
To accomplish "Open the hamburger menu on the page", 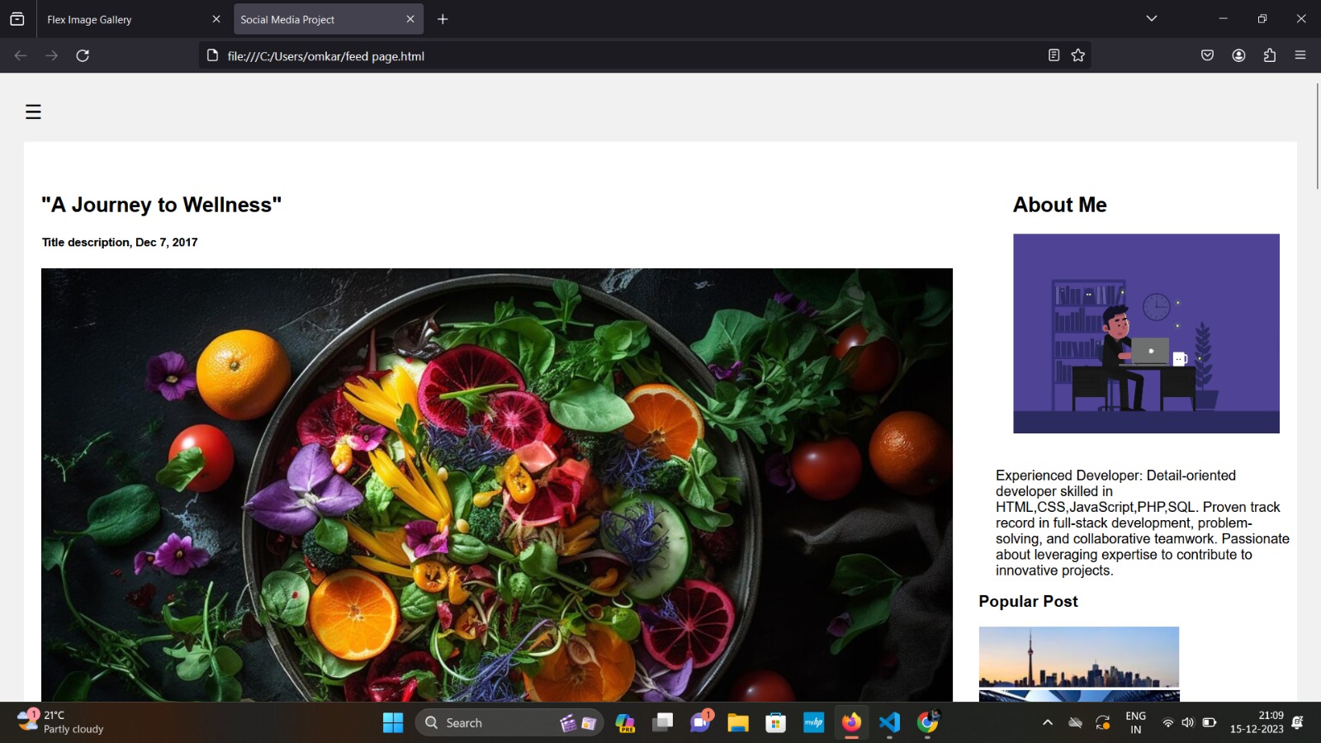I will pos(33,112).
